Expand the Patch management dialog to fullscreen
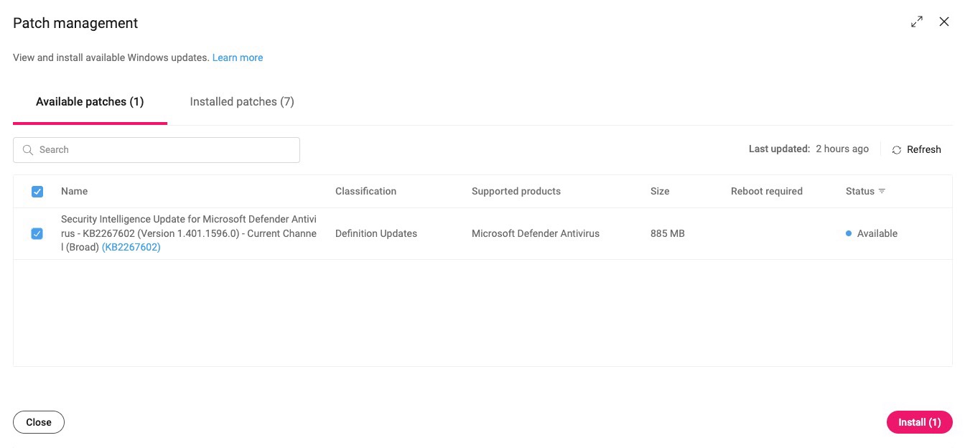 (x=917, y=22)
